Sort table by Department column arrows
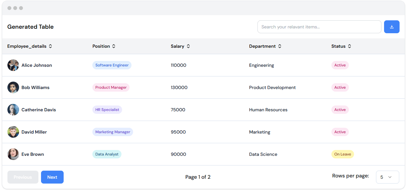The image size is (407, 190). coord(280,46)
